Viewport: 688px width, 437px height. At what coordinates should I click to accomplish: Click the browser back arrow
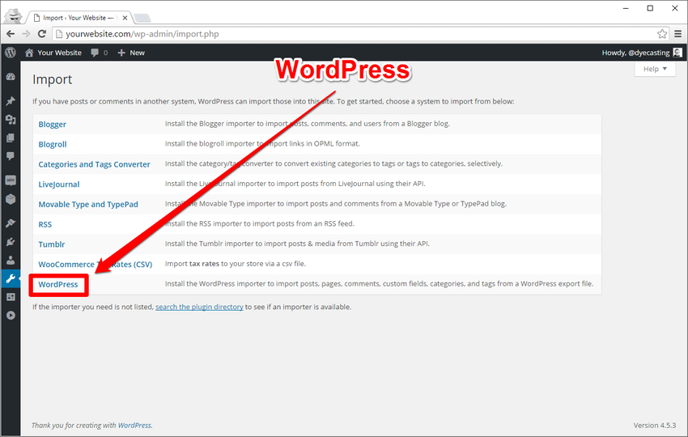[11, 34]
